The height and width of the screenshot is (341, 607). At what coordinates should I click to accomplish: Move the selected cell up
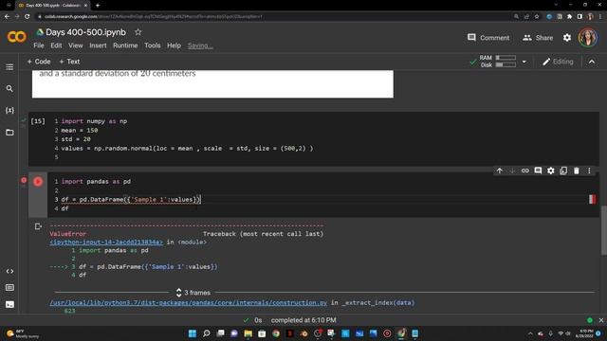500,170
